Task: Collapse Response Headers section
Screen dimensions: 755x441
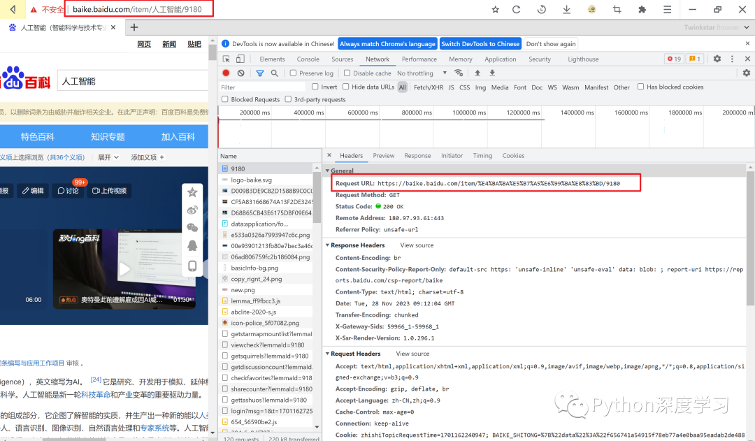Action: (x=327, y=245)
